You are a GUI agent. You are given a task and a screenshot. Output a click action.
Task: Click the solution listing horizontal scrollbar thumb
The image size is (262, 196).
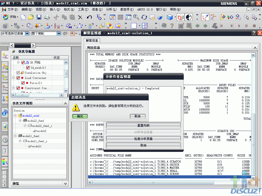153,182
